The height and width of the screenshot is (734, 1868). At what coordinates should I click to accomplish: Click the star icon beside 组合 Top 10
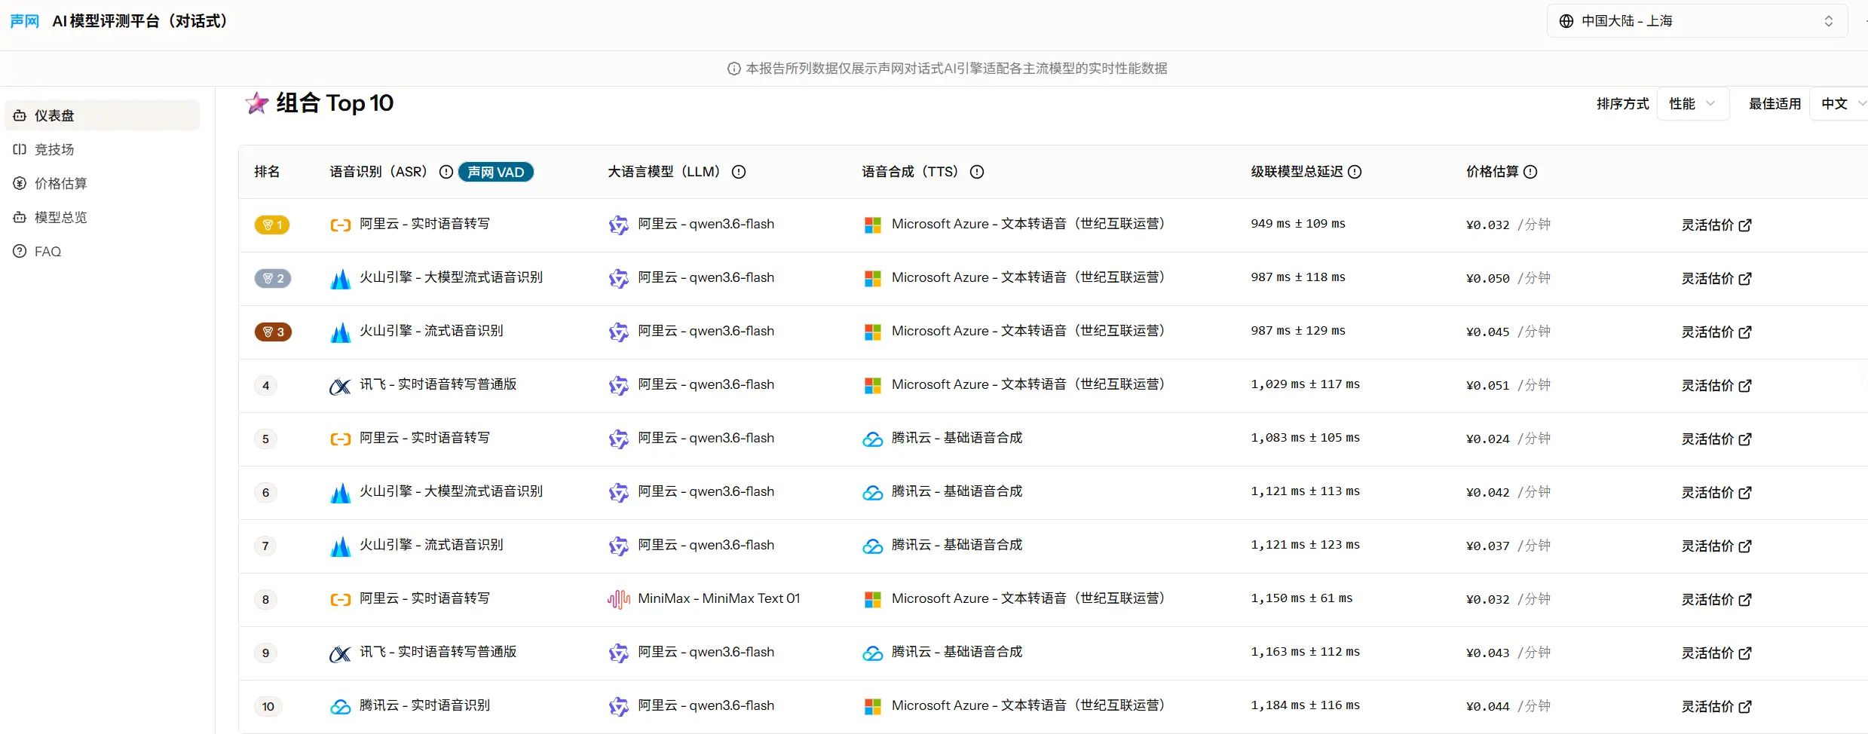click(x=257, y=103)
